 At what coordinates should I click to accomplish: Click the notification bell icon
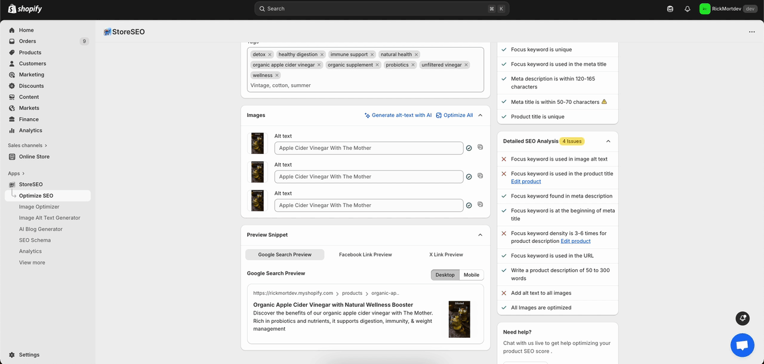click(687, 9)
